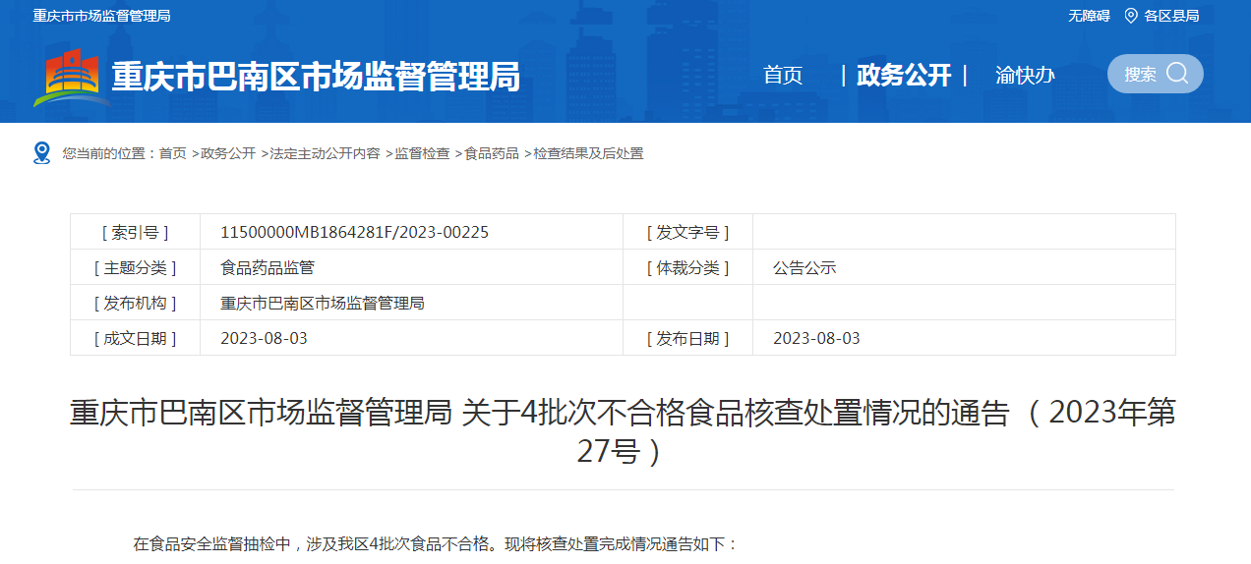Go to 政务公开 in the breadcrumb
This screenshot has width=1251, height=564.
(x=228, y=153)
